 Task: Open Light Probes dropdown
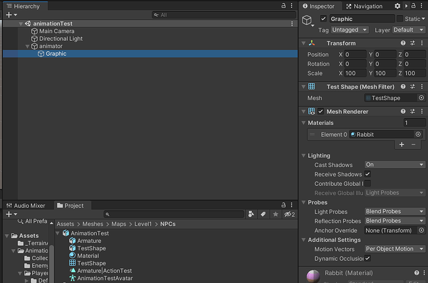click(x=395, y=211)
